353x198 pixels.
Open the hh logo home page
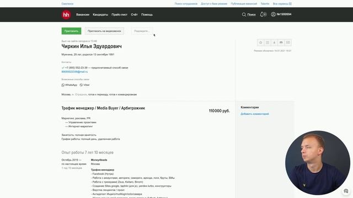66,15
